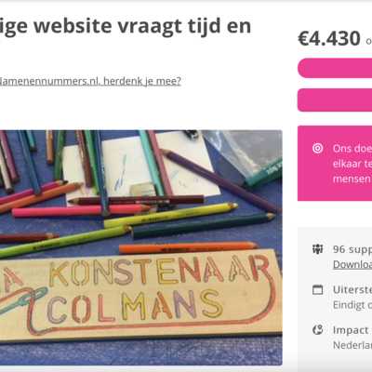Open the colored pencils campaign photo
This screenshot has width=372, height=372.
pyautogui.click(x=141, y=247)
